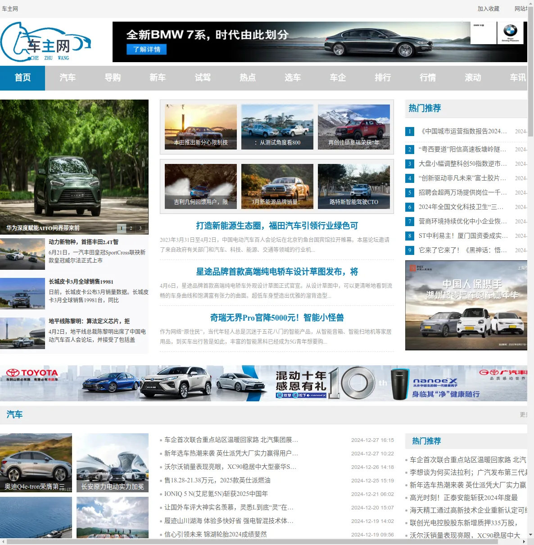Open thumbnail captioned 从测试角度看800
The width and height of the screenshot is (534, 545).
pos(277,127)
